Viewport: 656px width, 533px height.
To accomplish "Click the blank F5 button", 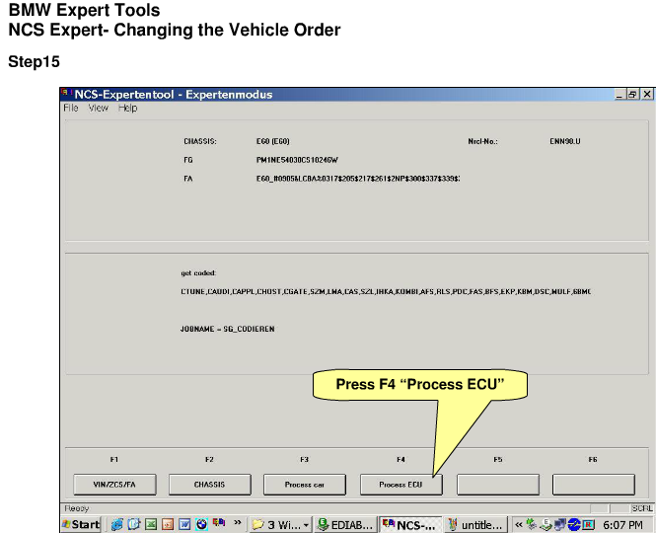I will pyautogui.click(x=498, y=485).
